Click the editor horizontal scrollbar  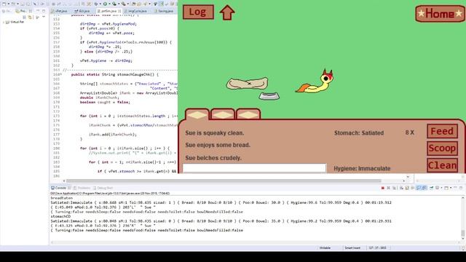[224, 180]
